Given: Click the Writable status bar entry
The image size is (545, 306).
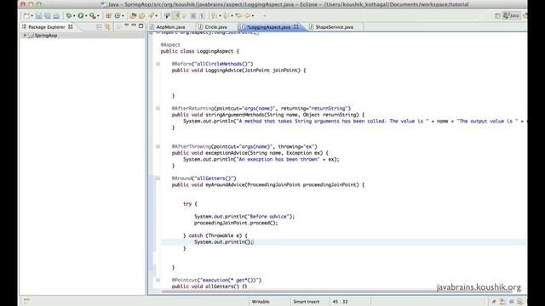Looking at the screenshot, I should pyautogui.click(x=261, y=302).
